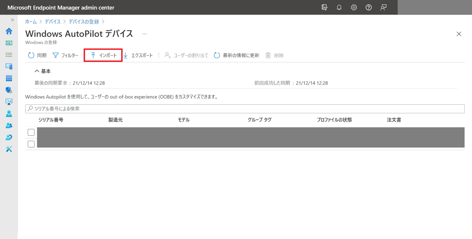Open the ellipsis menu next to the page title
Screen dimensions: 472x239
click(145, 34)
